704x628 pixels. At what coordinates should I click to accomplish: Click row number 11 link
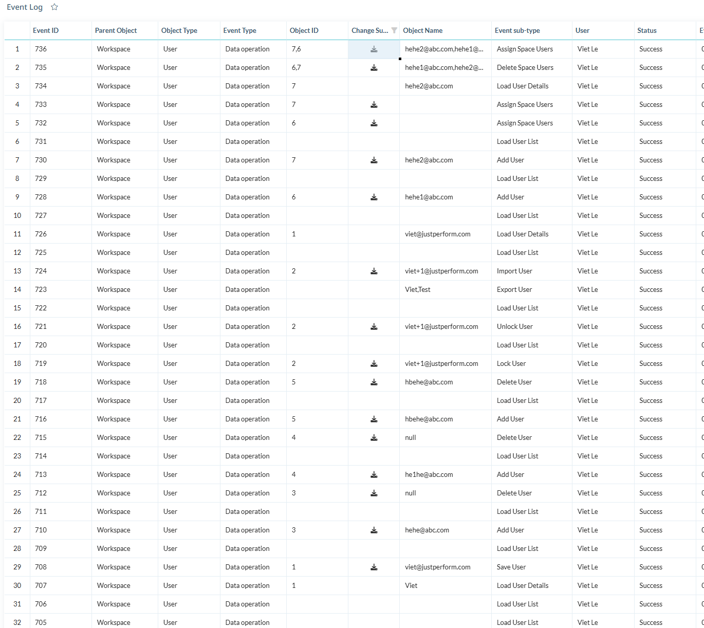pyautogui.click(x=17, y=234)
